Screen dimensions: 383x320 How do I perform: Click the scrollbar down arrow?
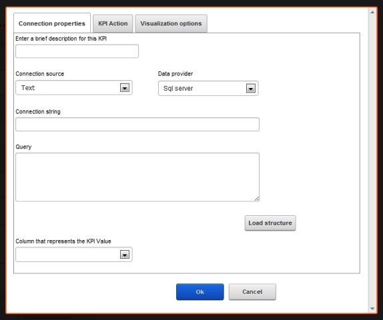coord(372,309)
